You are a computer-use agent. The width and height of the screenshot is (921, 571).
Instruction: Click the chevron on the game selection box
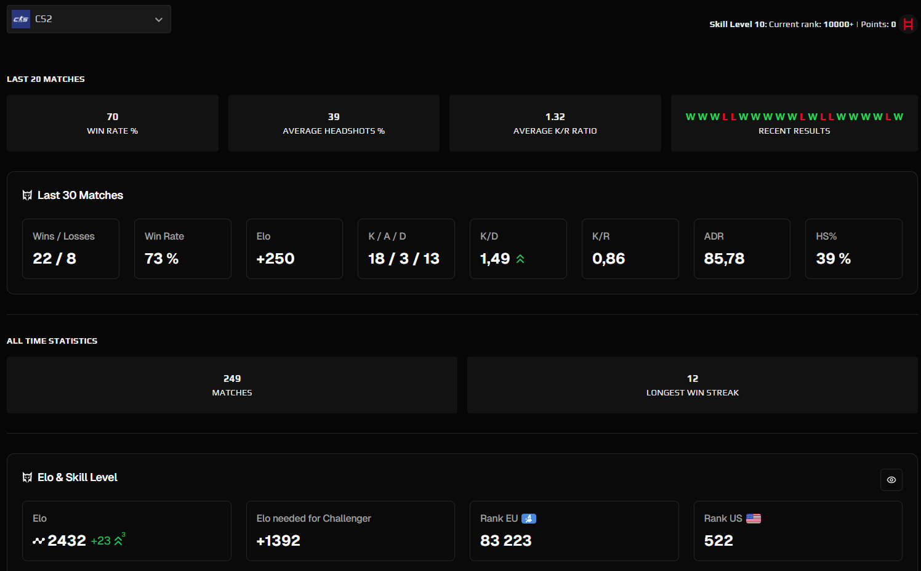(x=158, y=19)
